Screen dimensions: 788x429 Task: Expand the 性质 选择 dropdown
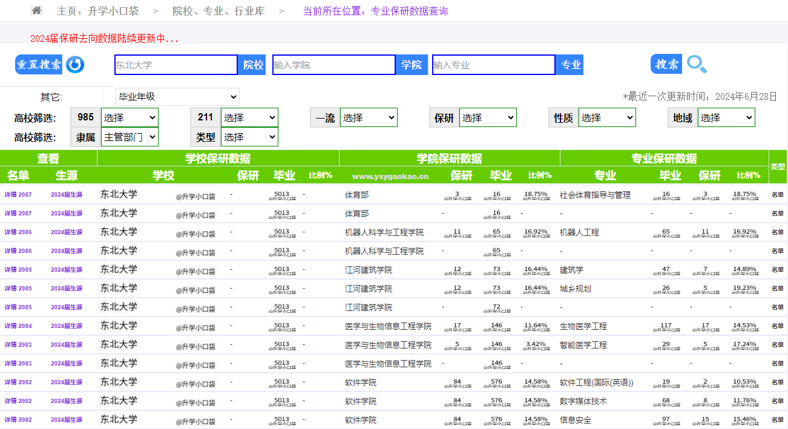click(x=607, y=117)
